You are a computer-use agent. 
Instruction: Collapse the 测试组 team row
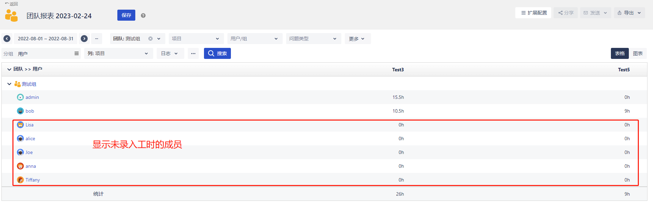9,84
